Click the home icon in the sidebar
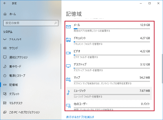Screen dimensions: 163x120 (x=5, y=14)
